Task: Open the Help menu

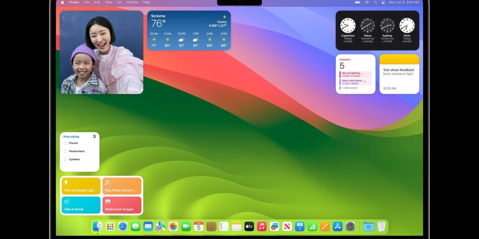Action: 147,3
